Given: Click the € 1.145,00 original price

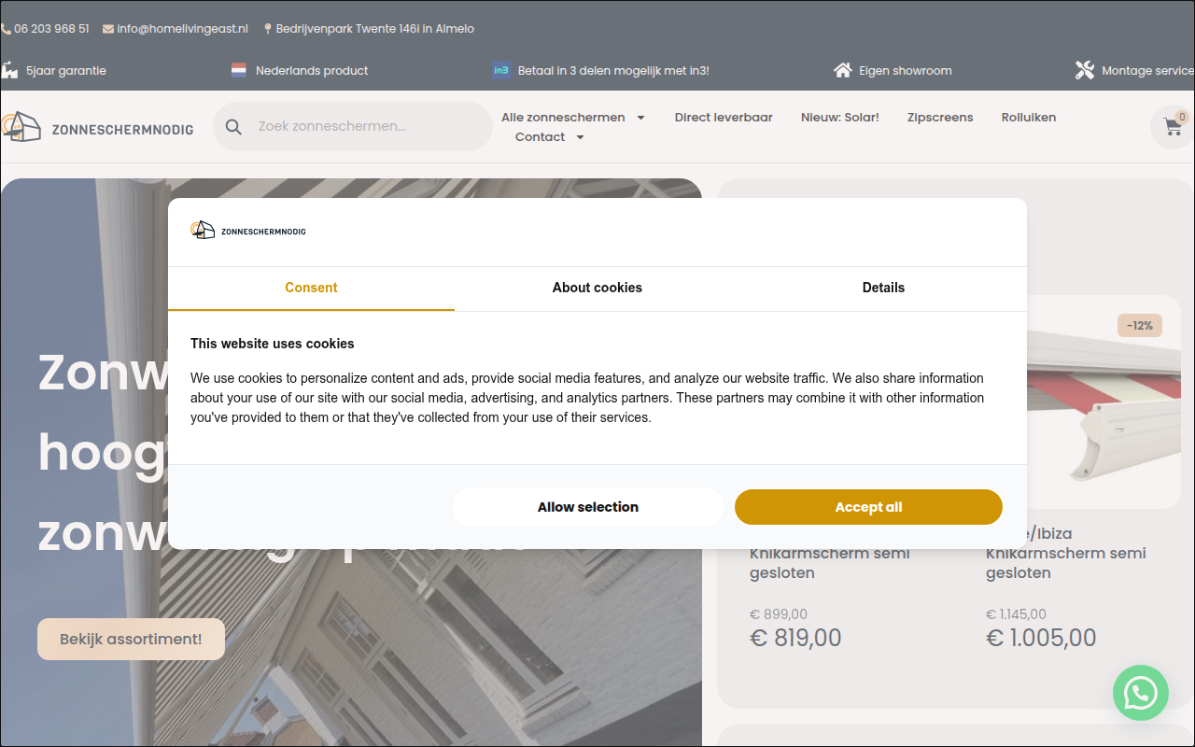Looking at the screenshot, I should click(x=1016, y=614).
